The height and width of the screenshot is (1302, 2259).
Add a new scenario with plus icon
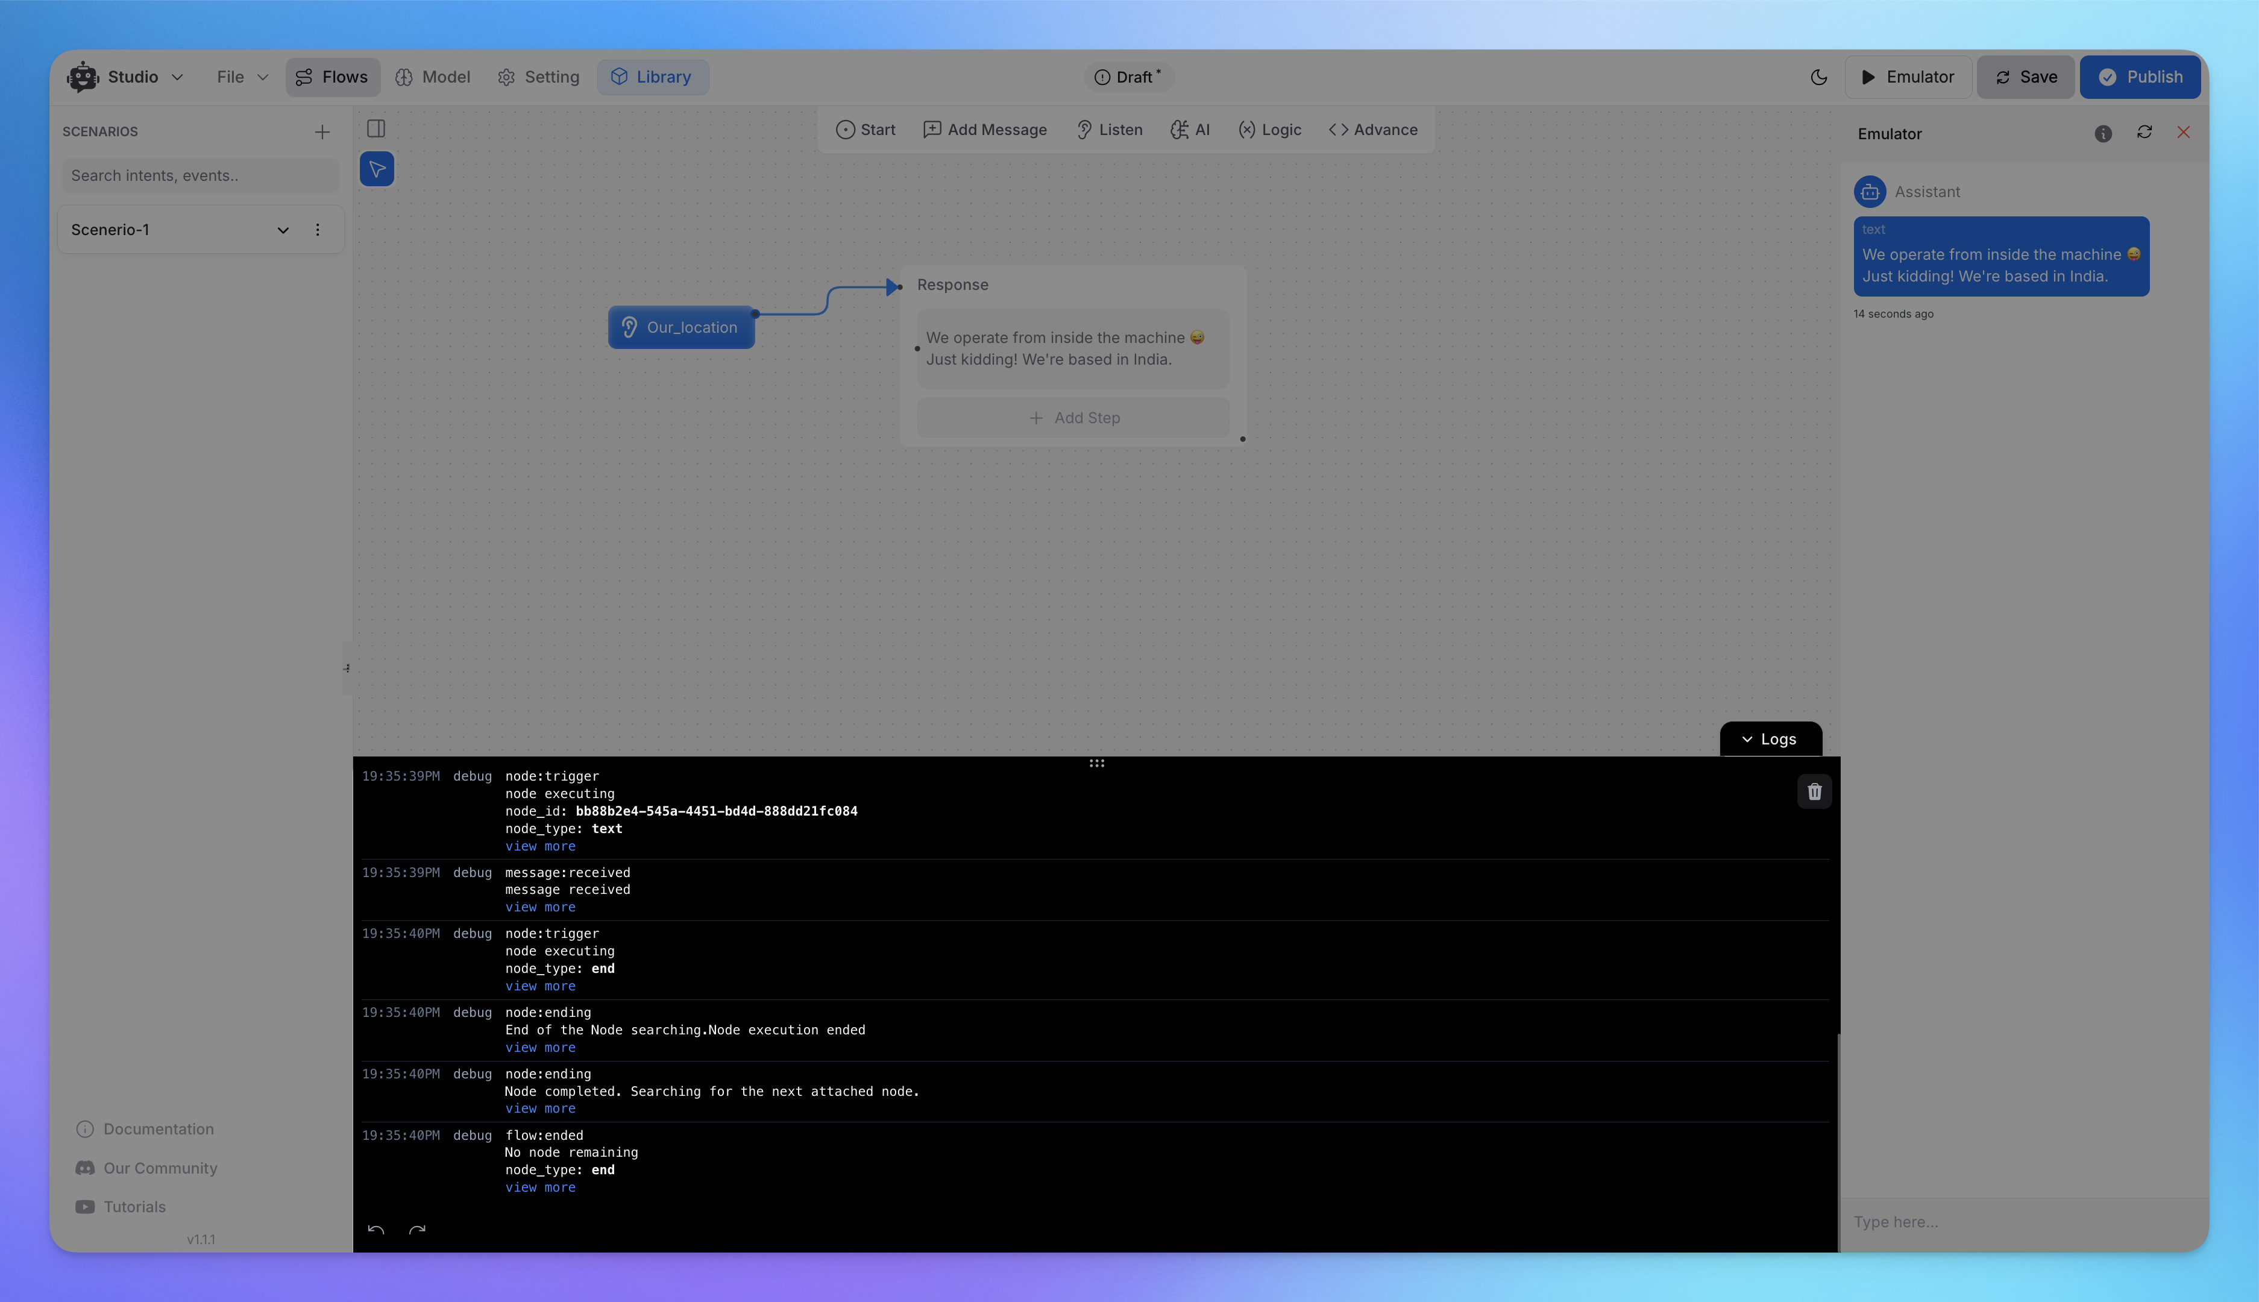(x=322, y=133)
